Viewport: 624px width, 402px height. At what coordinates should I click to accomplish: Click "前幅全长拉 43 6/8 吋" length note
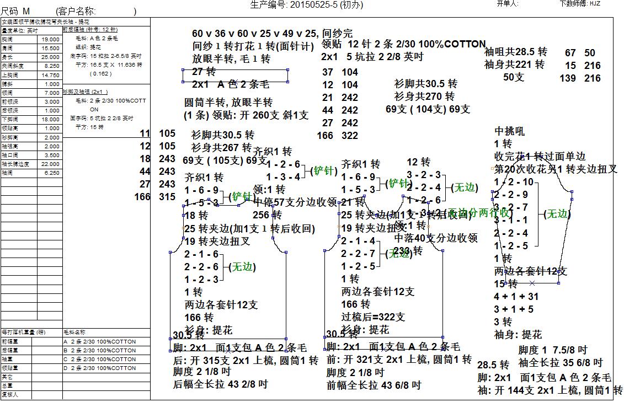pyautogui.click(x=374, y=385)
